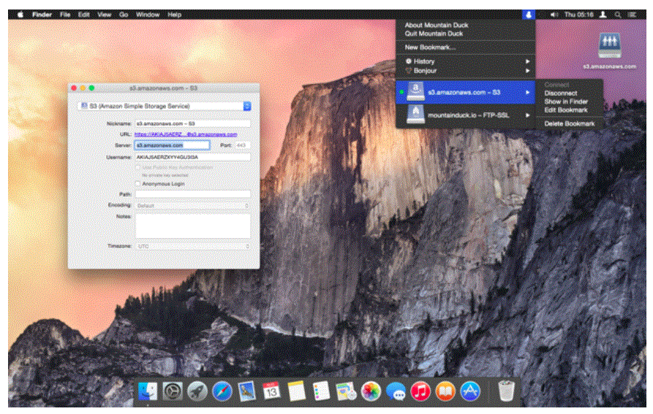
Task: Click the Username field
Action: tap(193, 157)
